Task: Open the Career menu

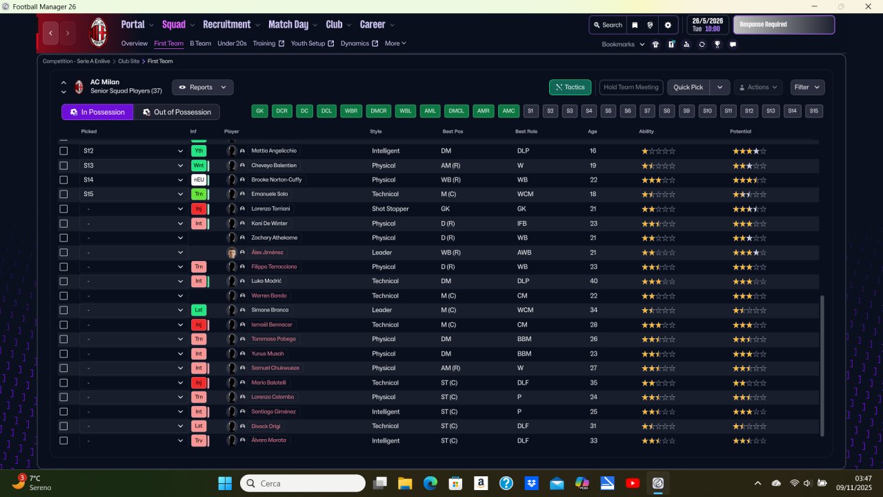Action: pos(377,25)
